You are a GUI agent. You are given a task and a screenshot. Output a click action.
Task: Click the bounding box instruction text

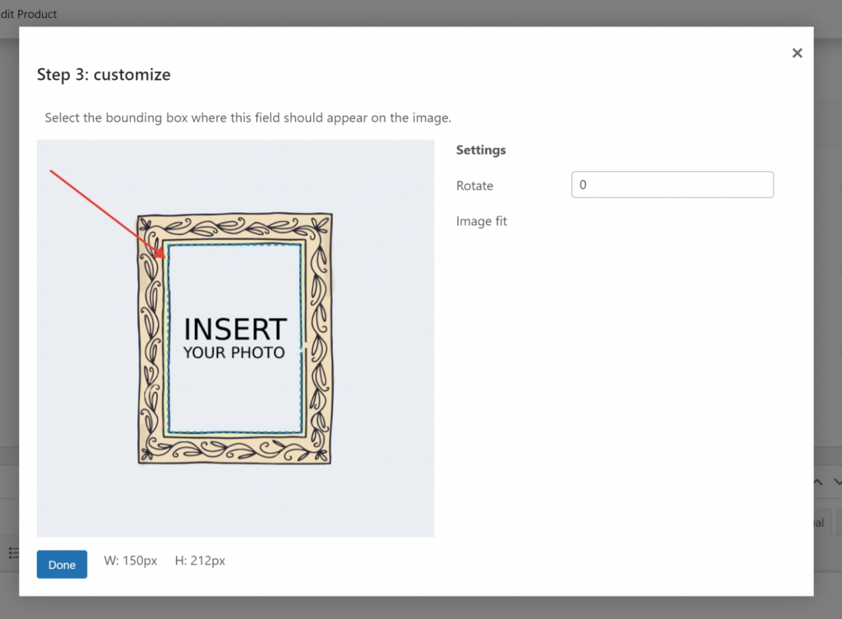coord(248,118)
